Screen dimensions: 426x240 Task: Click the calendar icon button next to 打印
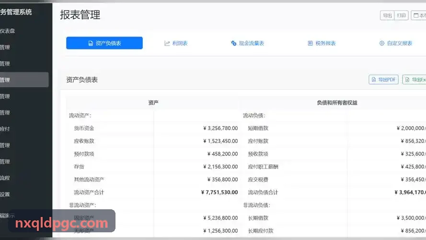[419, 15]
